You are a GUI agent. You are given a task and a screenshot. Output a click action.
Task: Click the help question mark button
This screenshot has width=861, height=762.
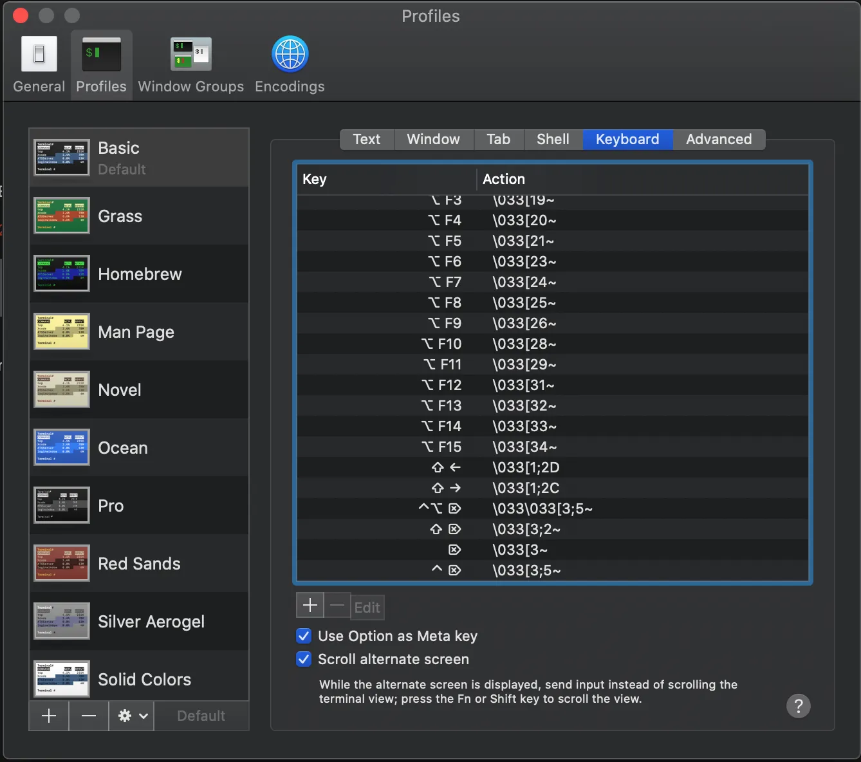tap(799, 706)
